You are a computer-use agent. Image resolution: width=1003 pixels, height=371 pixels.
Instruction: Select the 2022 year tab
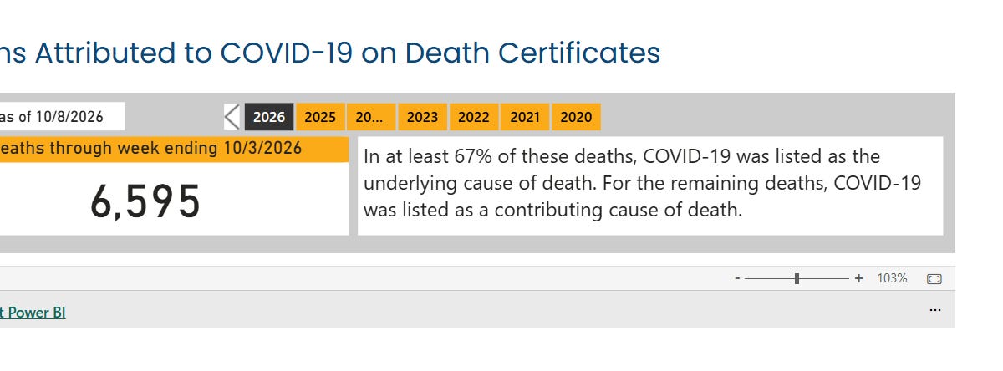pyautogui.click(x=474, y=117)
